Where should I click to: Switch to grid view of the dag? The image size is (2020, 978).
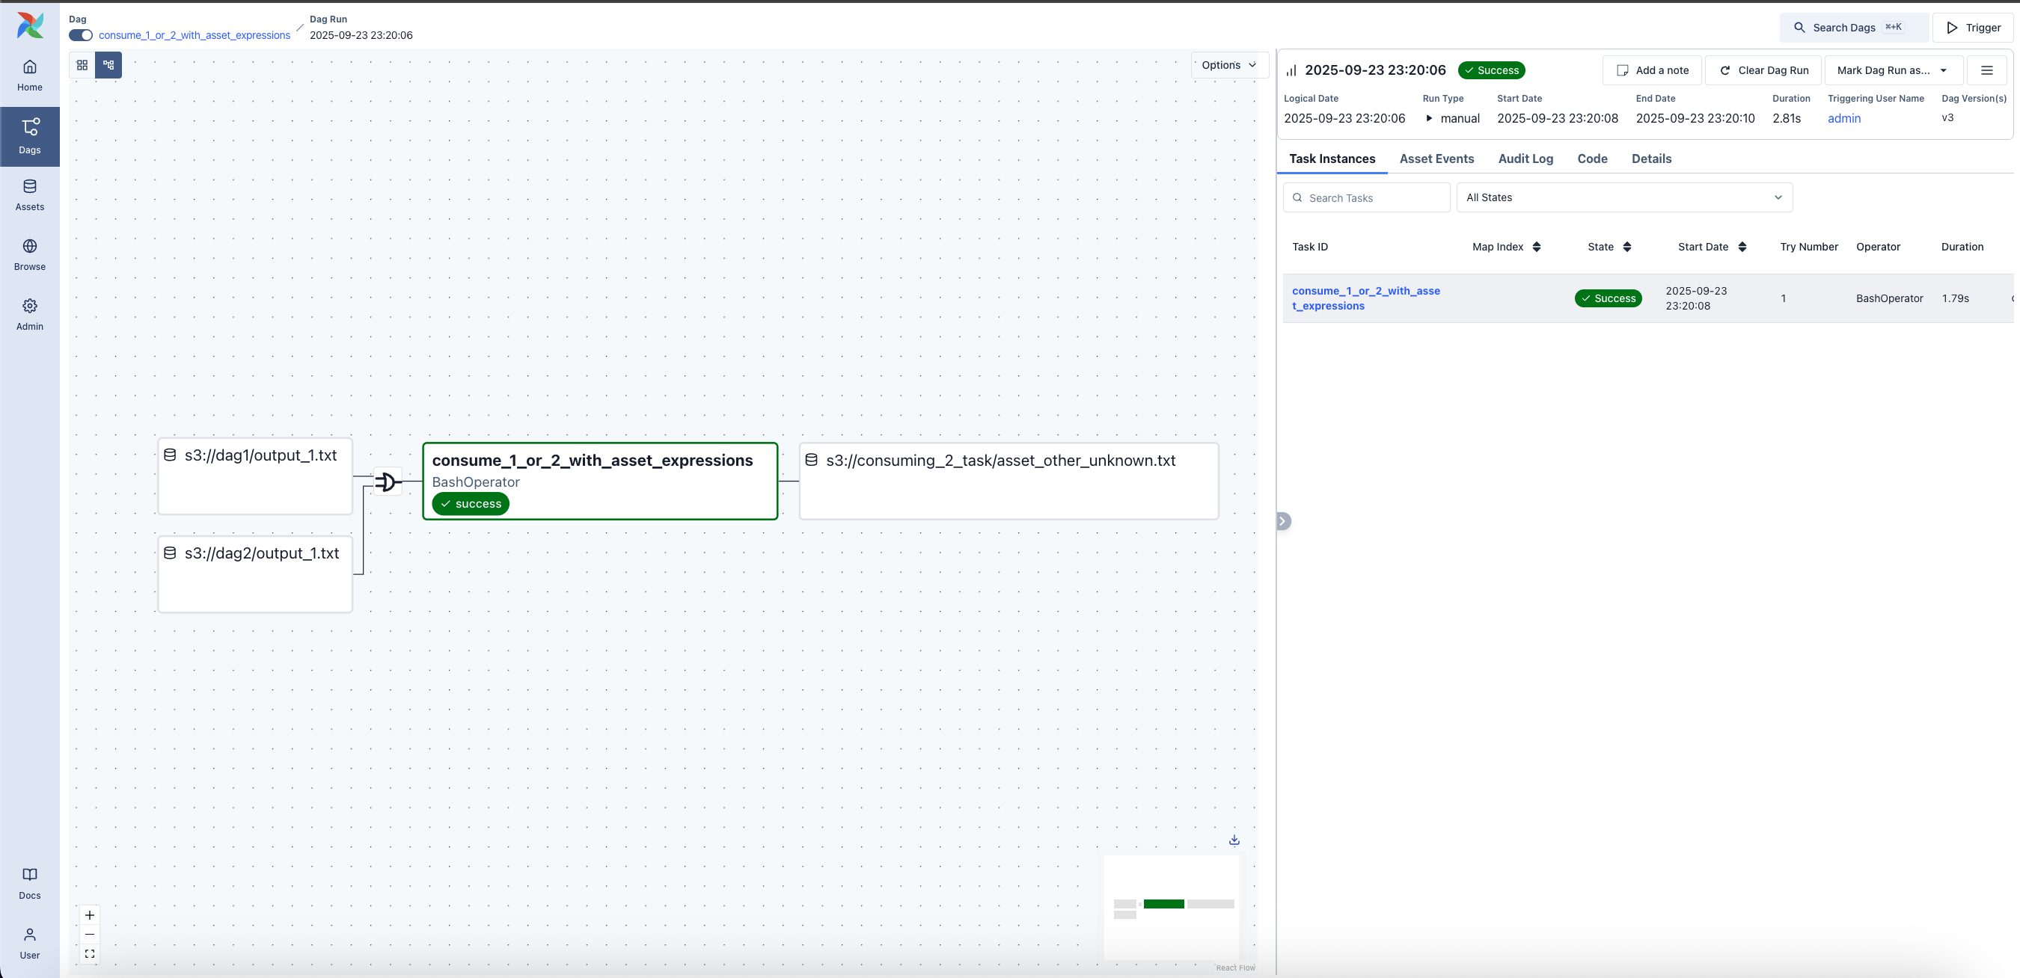click(x=82, y=65)
